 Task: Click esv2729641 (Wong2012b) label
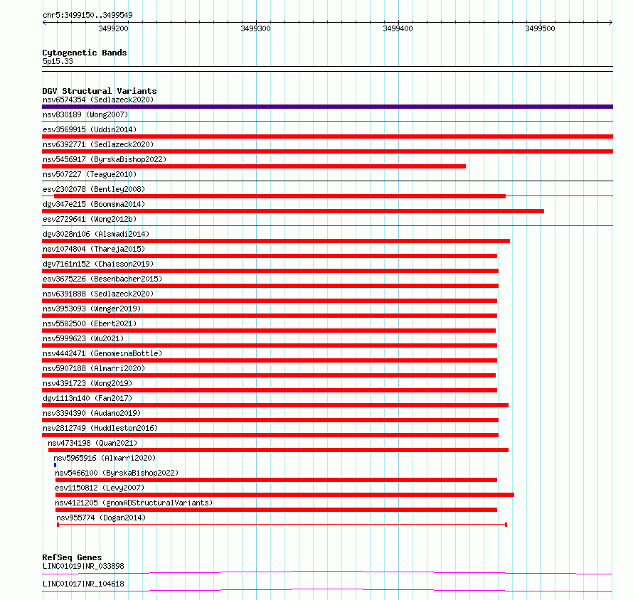pyautogui.click(x=90, y=219)
